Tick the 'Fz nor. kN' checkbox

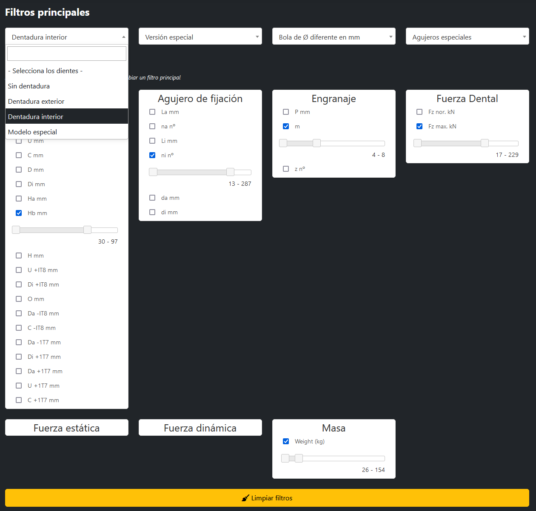point(419,112)
